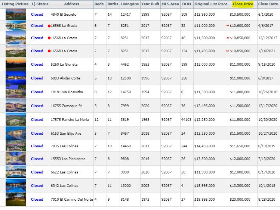Select close date 10/26/2018
Viewport: 280px width, 210px height.
(268, 92)
